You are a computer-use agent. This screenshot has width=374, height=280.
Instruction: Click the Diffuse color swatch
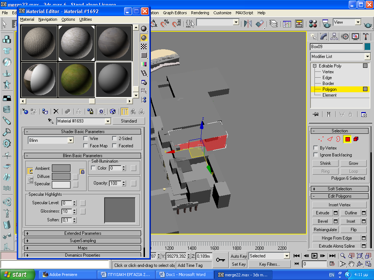[61, 176]
